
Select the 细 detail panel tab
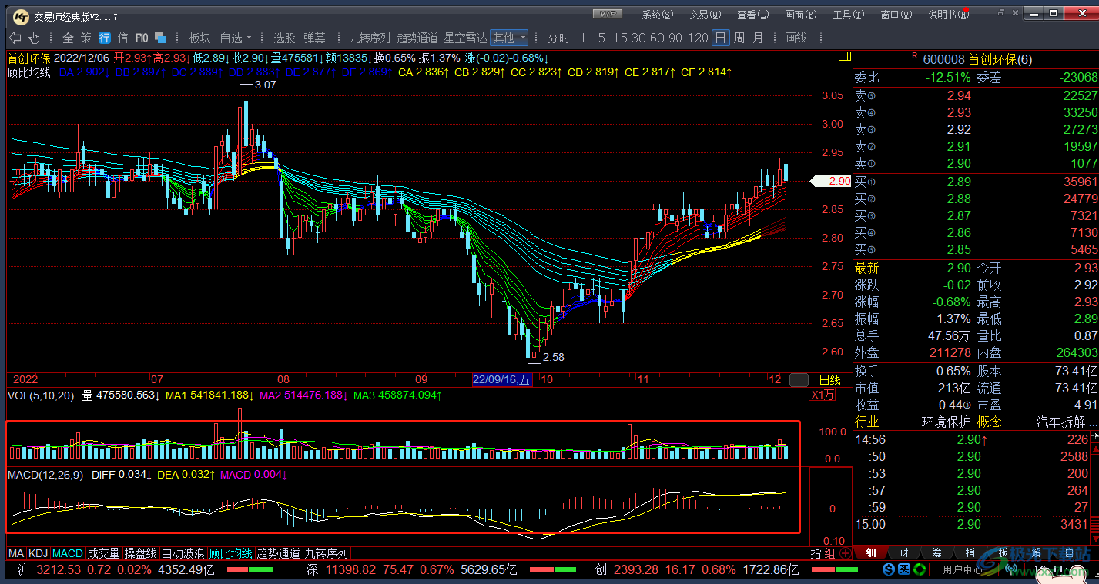click(870, 552)
